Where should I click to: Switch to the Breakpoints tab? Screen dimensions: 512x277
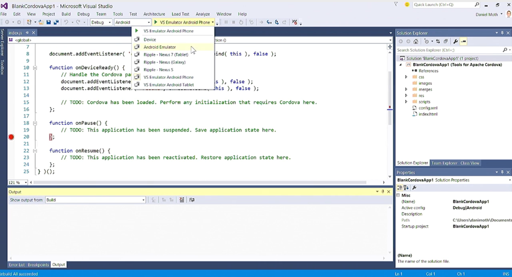pos(38,265)
